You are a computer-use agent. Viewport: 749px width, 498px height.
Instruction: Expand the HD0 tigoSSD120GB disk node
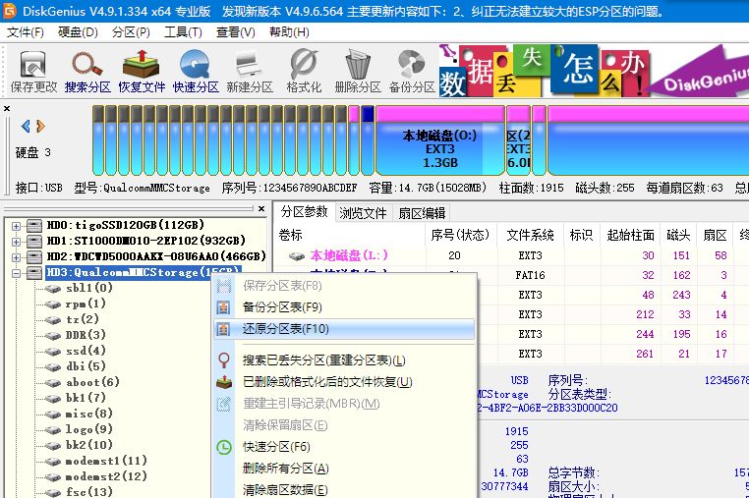click(x=17, y=226)
